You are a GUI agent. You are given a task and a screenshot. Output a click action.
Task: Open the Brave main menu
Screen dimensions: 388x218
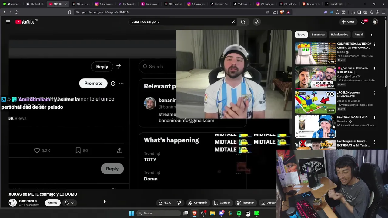383,12
